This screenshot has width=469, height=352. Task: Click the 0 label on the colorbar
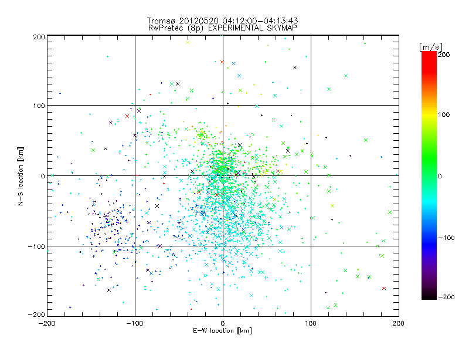coord(440,176)
